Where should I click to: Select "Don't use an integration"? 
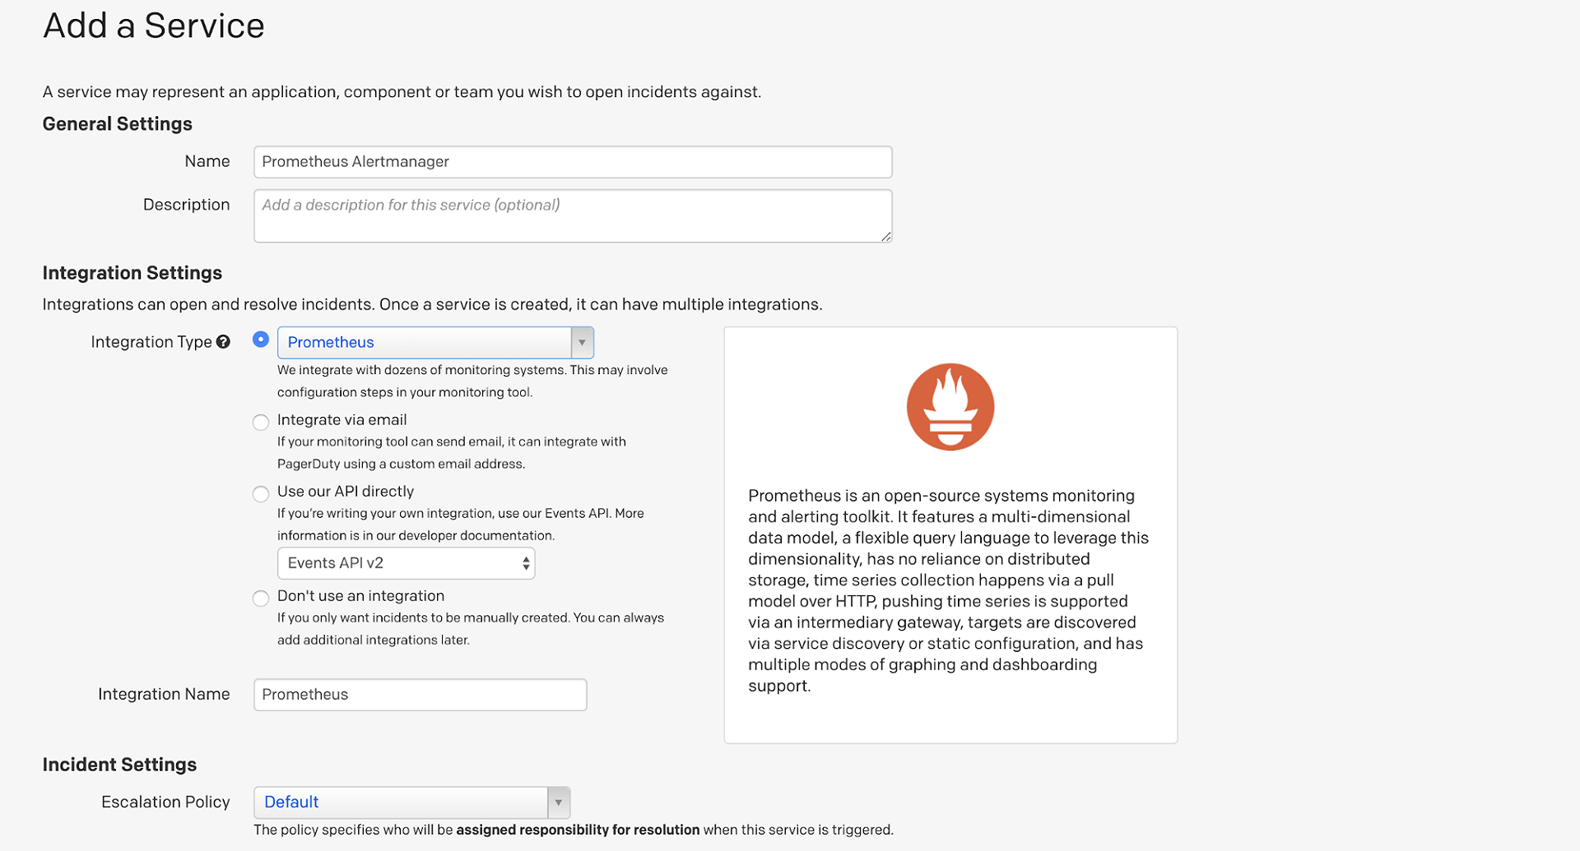pyautogui.click(x=261, y=598)
